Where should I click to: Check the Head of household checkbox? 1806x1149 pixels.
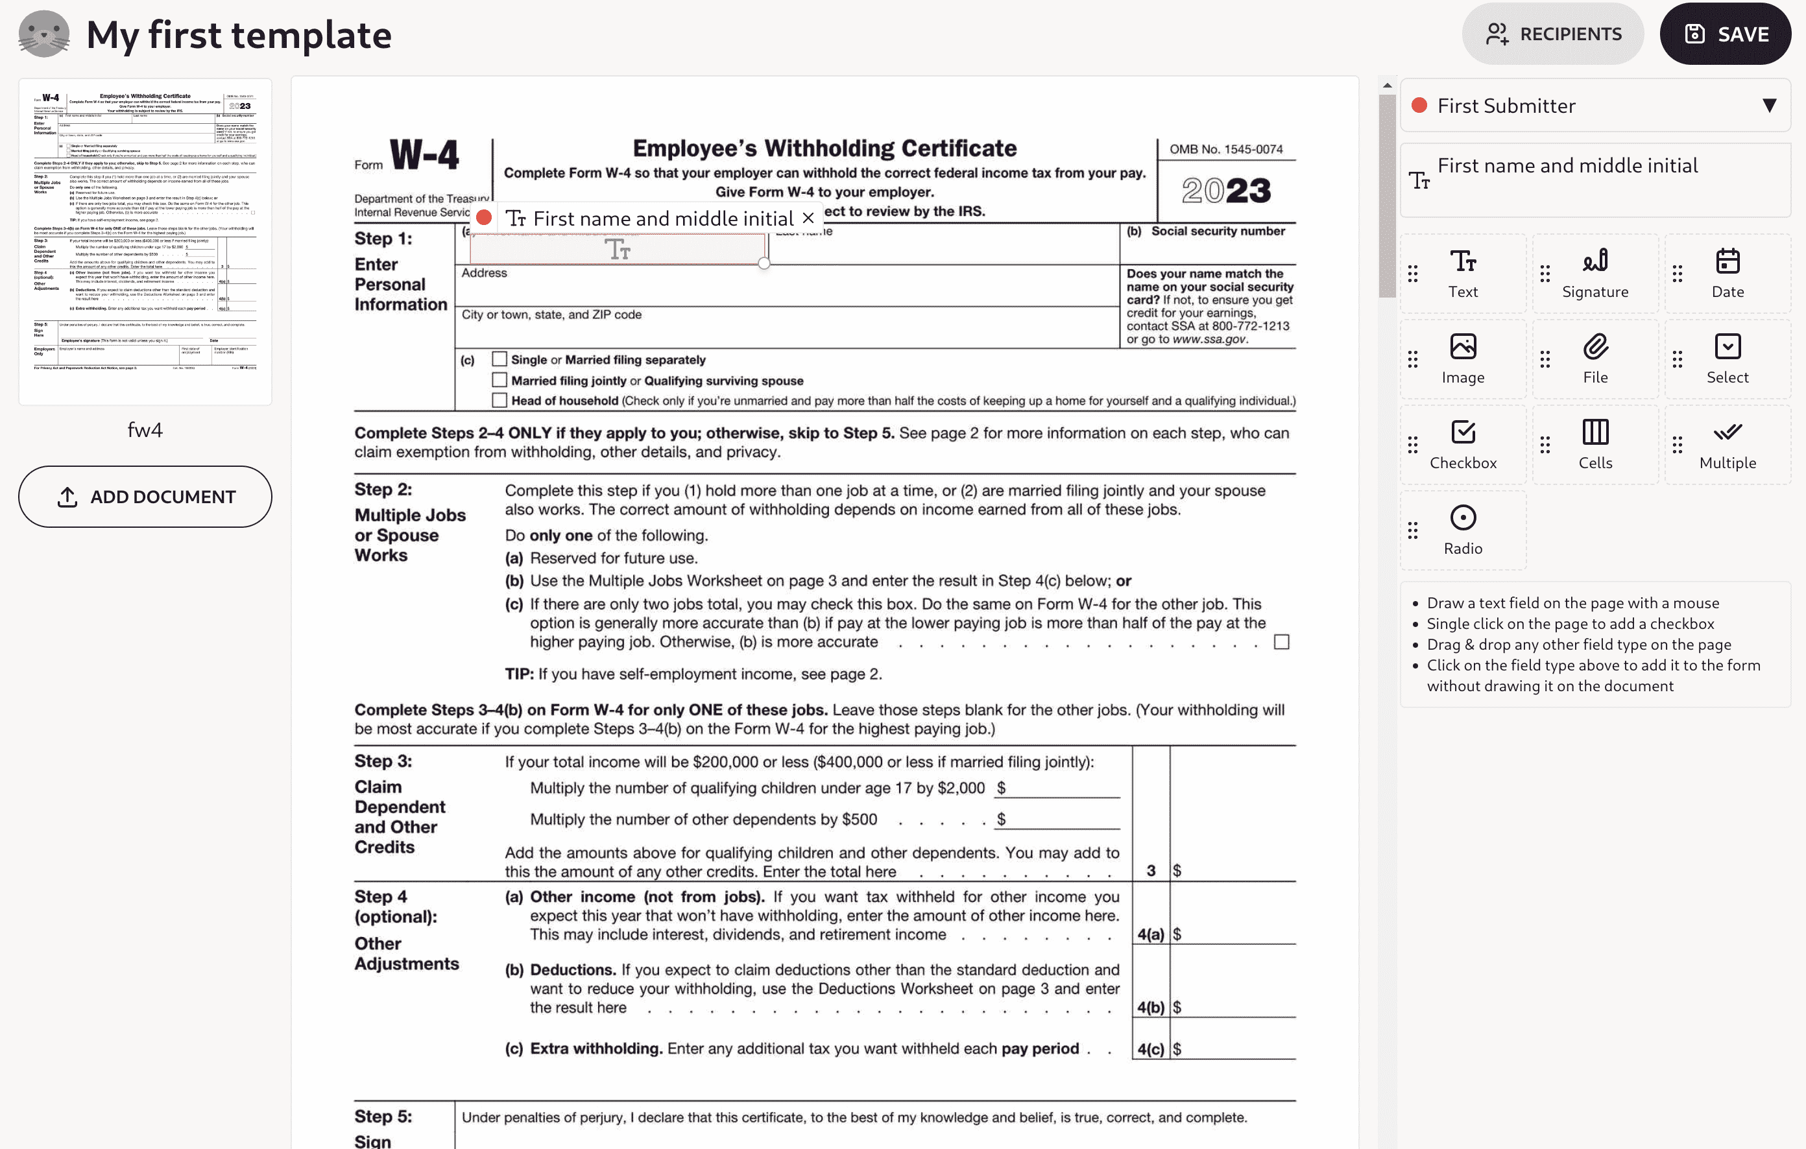point(500,399)
